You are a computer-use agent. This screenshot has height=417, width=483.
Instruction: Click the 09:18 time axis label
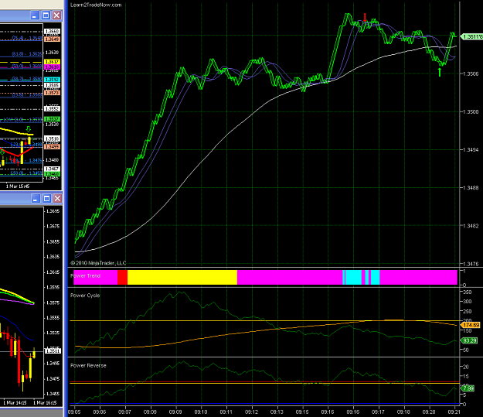[x=403, y=412]
